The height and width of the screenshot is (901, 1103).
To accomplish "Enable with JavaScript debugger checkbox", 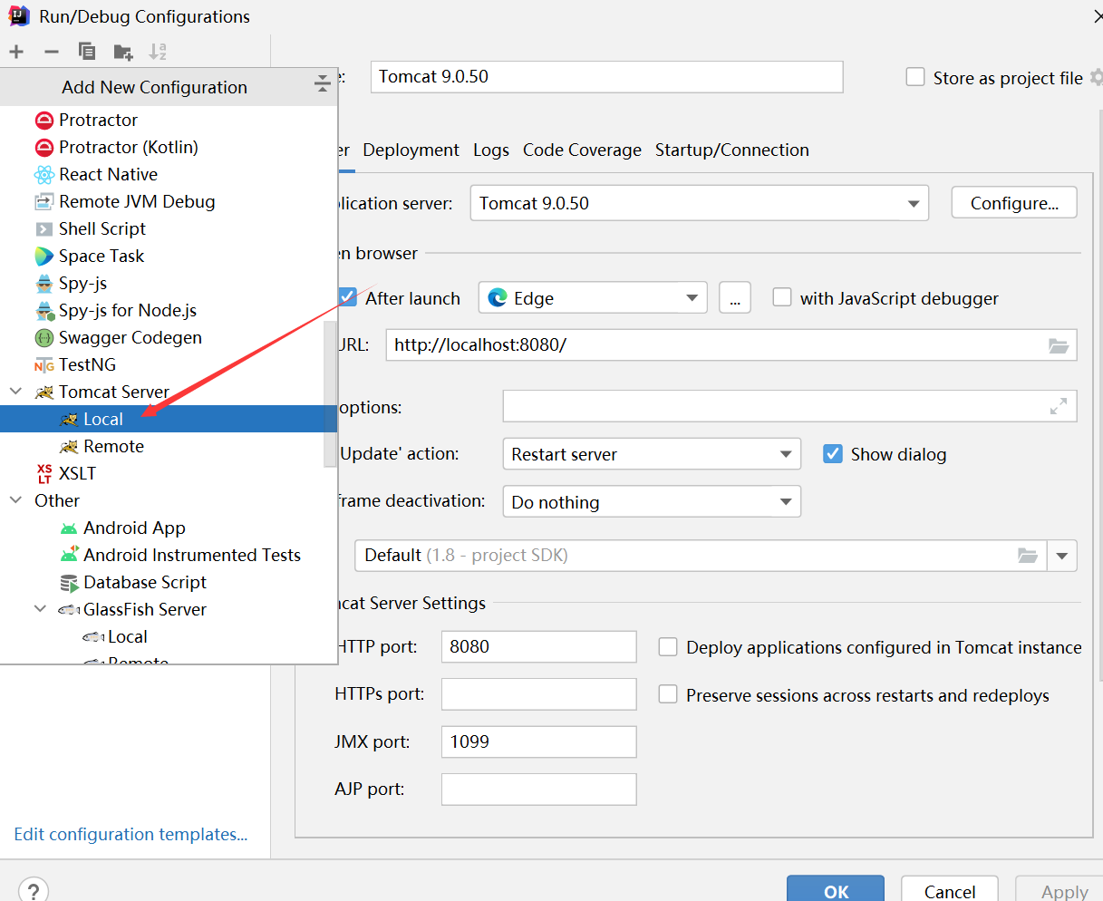I will click(x=781, y=297).
